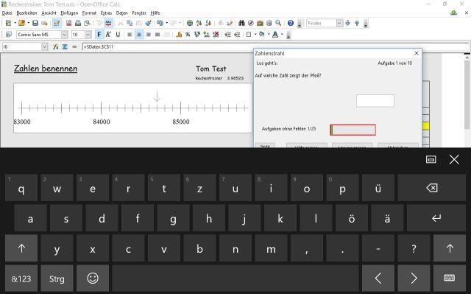Tap the backspace key on keyboard
The width and height of the screenshot is (471, 294).
pos(432,188)
